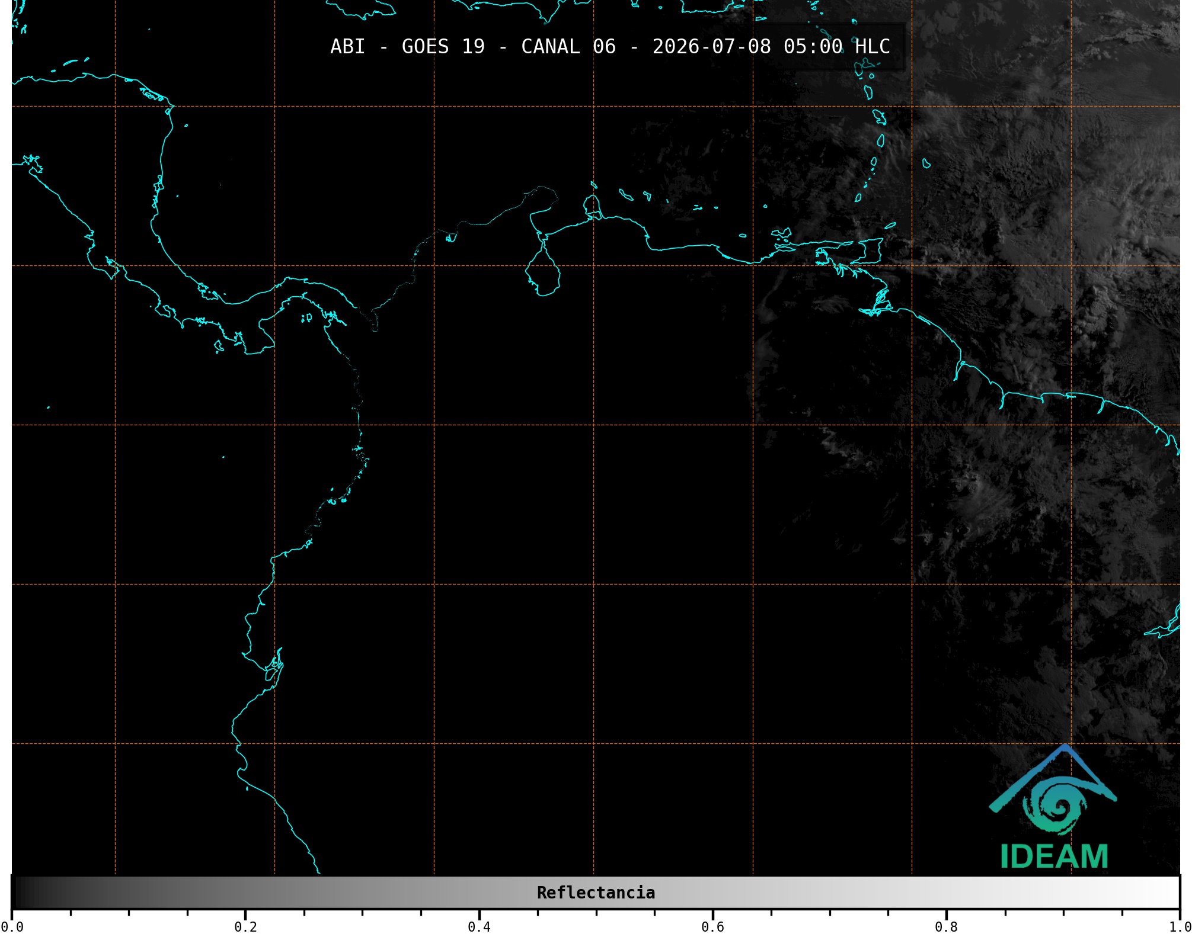The height and width of the screenshot is (934, 1192).
Task: Click the date 2026-07-08 in the title
Action: [711, 47]
